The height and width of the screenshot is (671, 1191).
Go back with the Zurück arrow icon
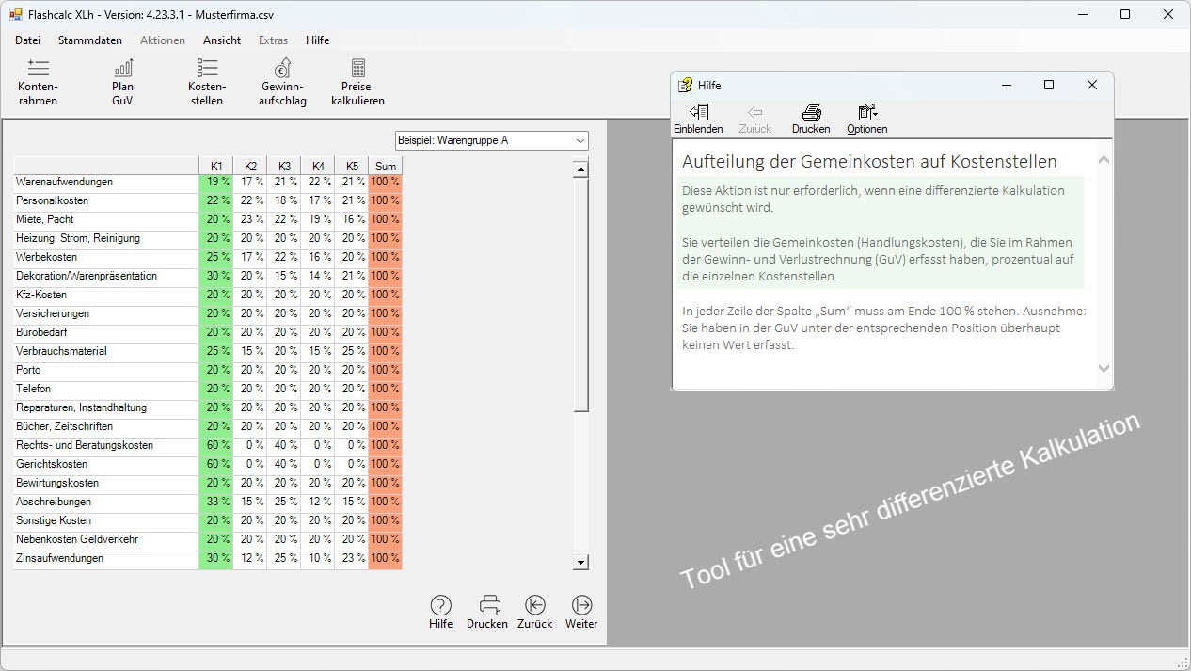[x=534, y=605]
